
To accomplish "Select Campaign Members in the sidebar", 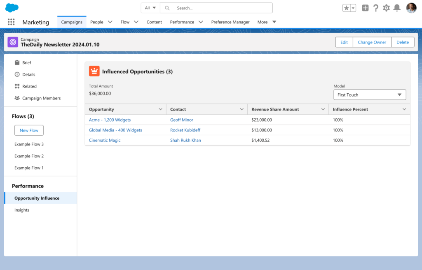I will point(41,98).
